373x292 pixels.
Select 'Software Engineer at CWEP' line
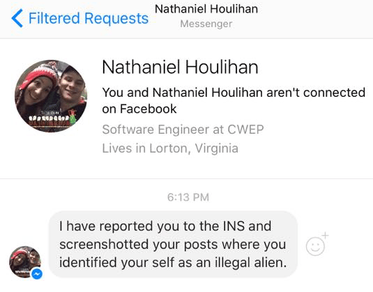183,130
